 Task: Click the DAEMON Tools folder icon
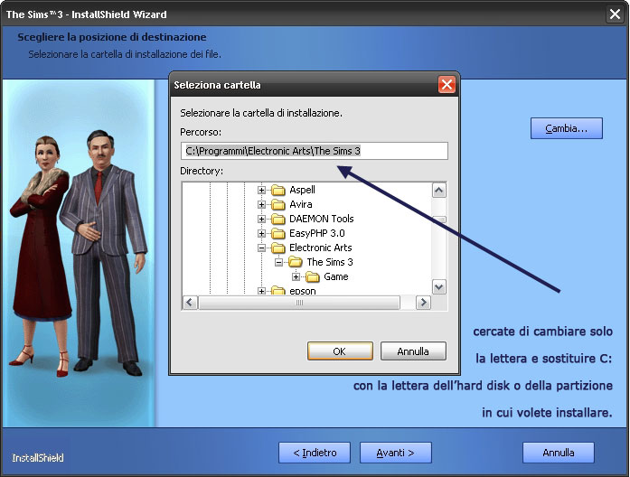(278, 219)
